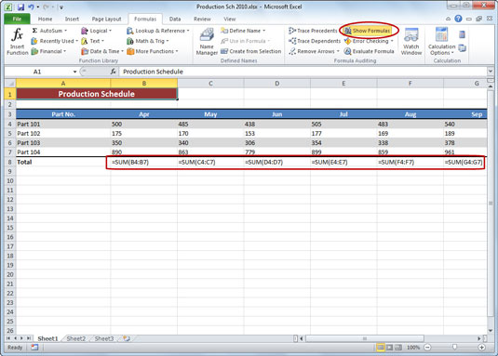Click Undo in quick access toolbar
This screenshot has height=356, width=498.
pyautogui.click(x=31, y=7)
